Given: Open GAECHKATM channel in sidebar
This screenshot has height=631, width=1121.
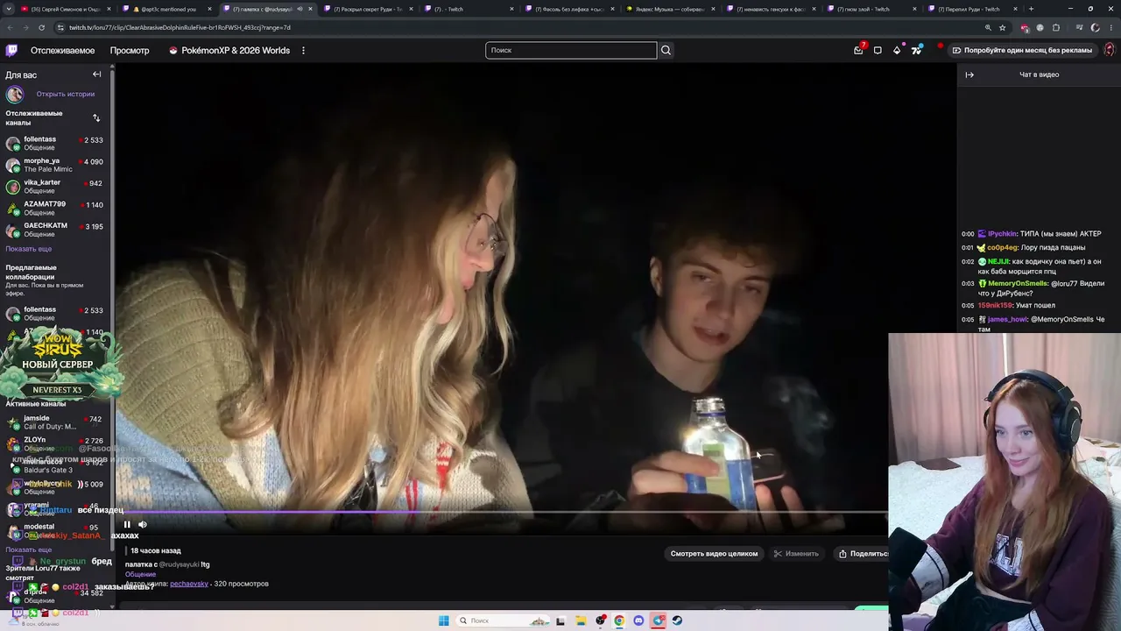Looking at the screenshot, I should 55,230.
